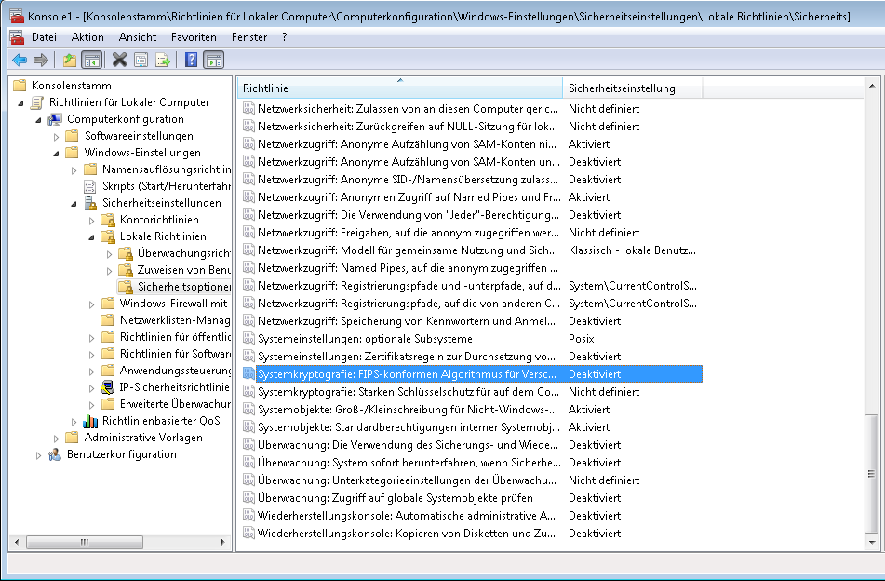Click the IP-Sicherheitsrichtlinien tree icon

[108, 387]
